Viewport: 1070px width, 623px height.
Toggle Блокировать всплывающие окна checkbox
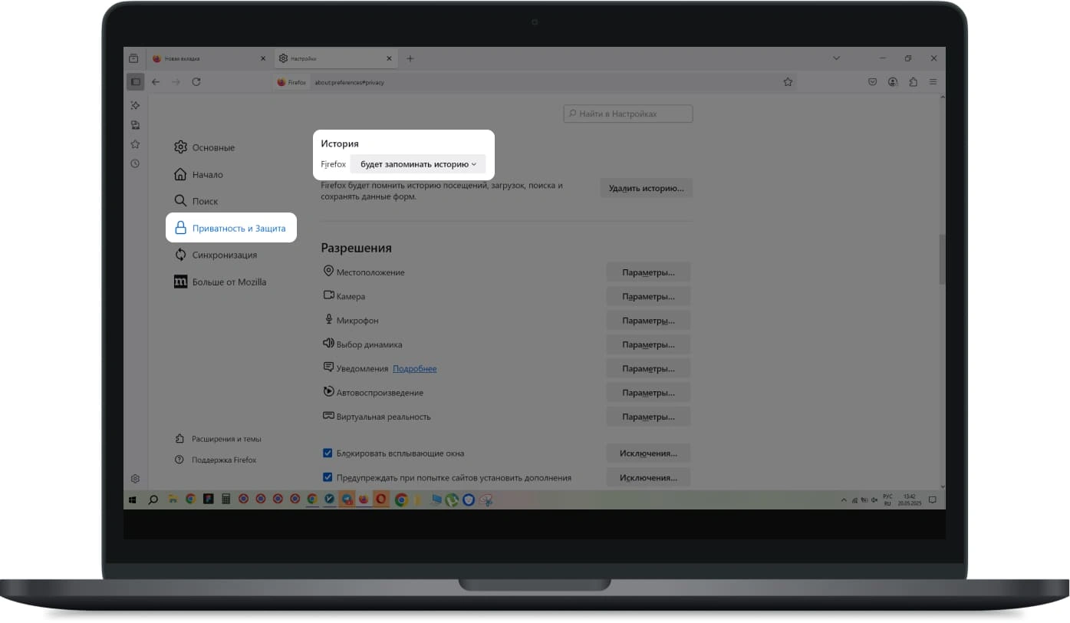[328, 453]
